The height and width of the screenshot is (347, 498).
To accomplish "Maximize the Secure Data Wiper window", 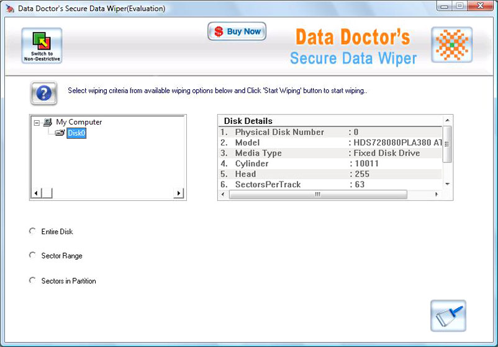I will click(460, 6).
